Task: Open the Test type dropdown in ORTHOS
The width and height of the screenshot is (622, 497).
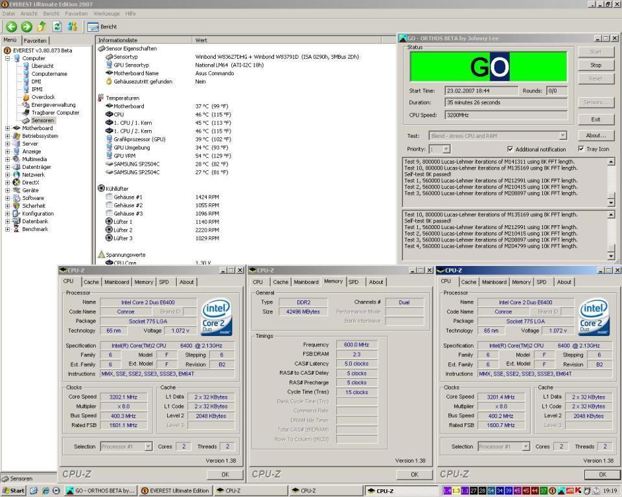Action: [562, 135]
